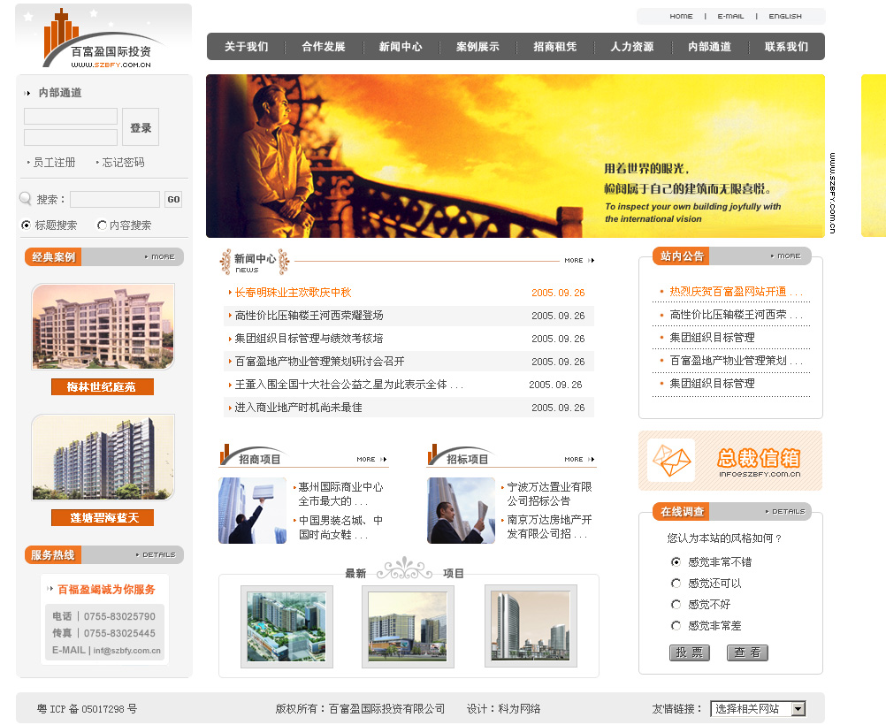Open the 选择相关网站 friend links dropdown
The height and width of the screenshot is (725, 886).
[x=758, y=708]
